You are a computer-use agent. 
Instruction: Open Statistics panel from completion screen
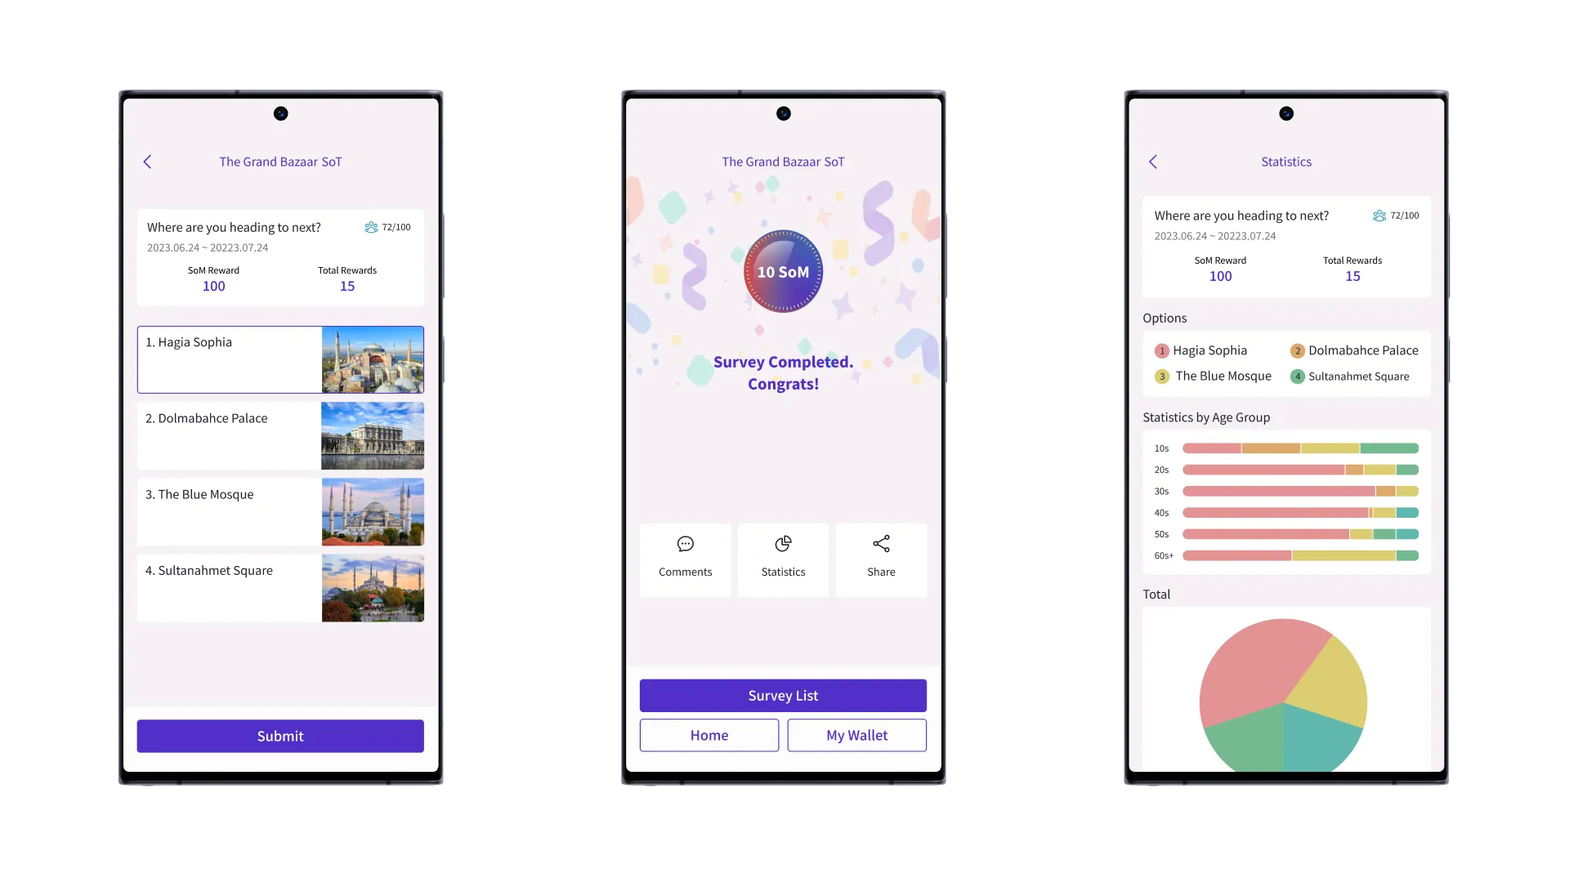[784, 555]
